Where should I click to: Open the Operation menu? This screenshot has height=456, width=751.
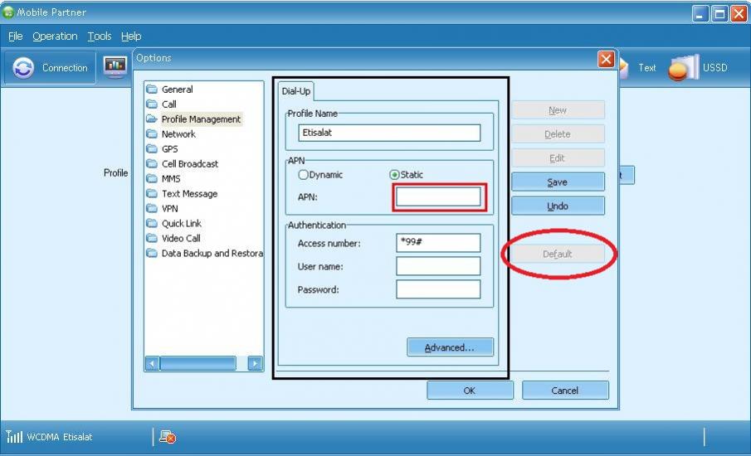click(x=55, y=36)
